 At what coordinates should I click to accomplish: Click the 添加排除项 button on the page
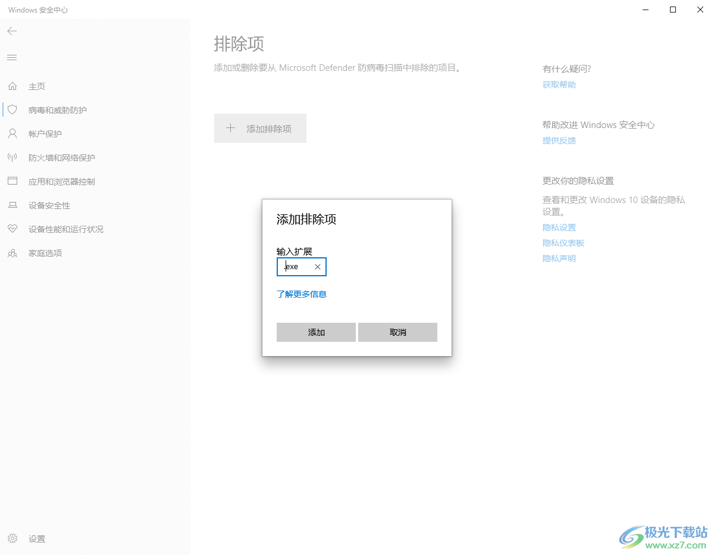260,128
